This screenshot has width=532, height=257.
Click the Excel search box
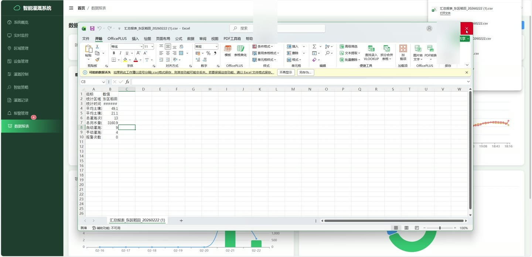pyautogui.click(x=277, y=28)
